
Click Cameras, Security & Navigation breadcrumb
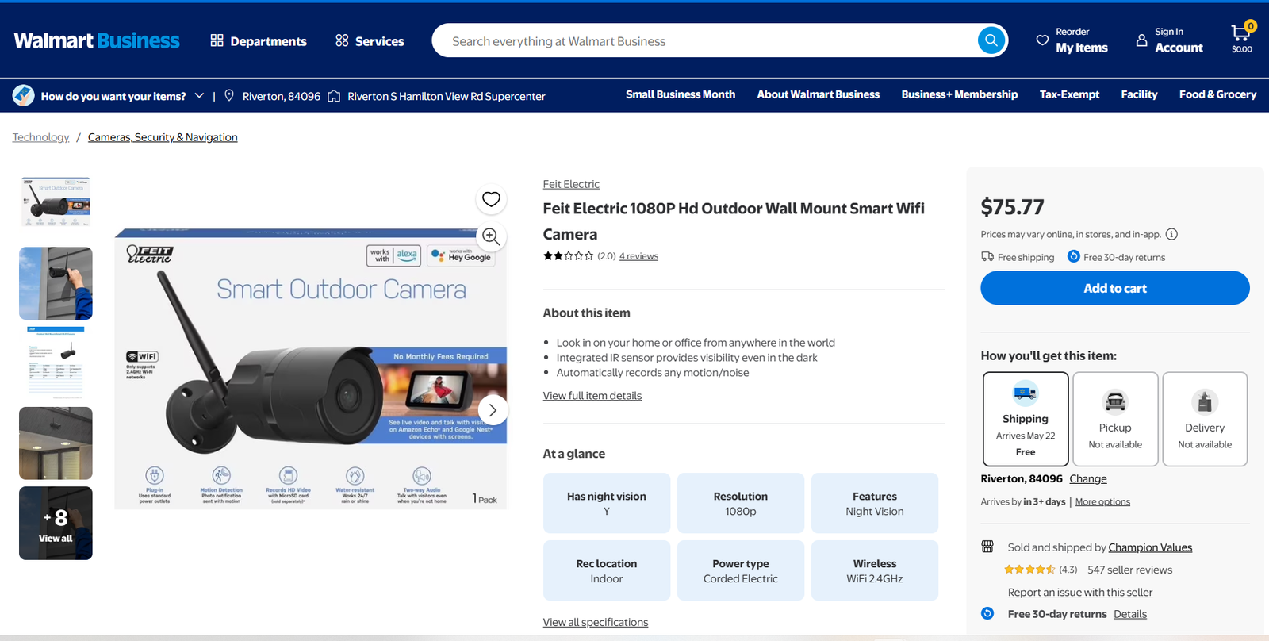coord(163,137)
